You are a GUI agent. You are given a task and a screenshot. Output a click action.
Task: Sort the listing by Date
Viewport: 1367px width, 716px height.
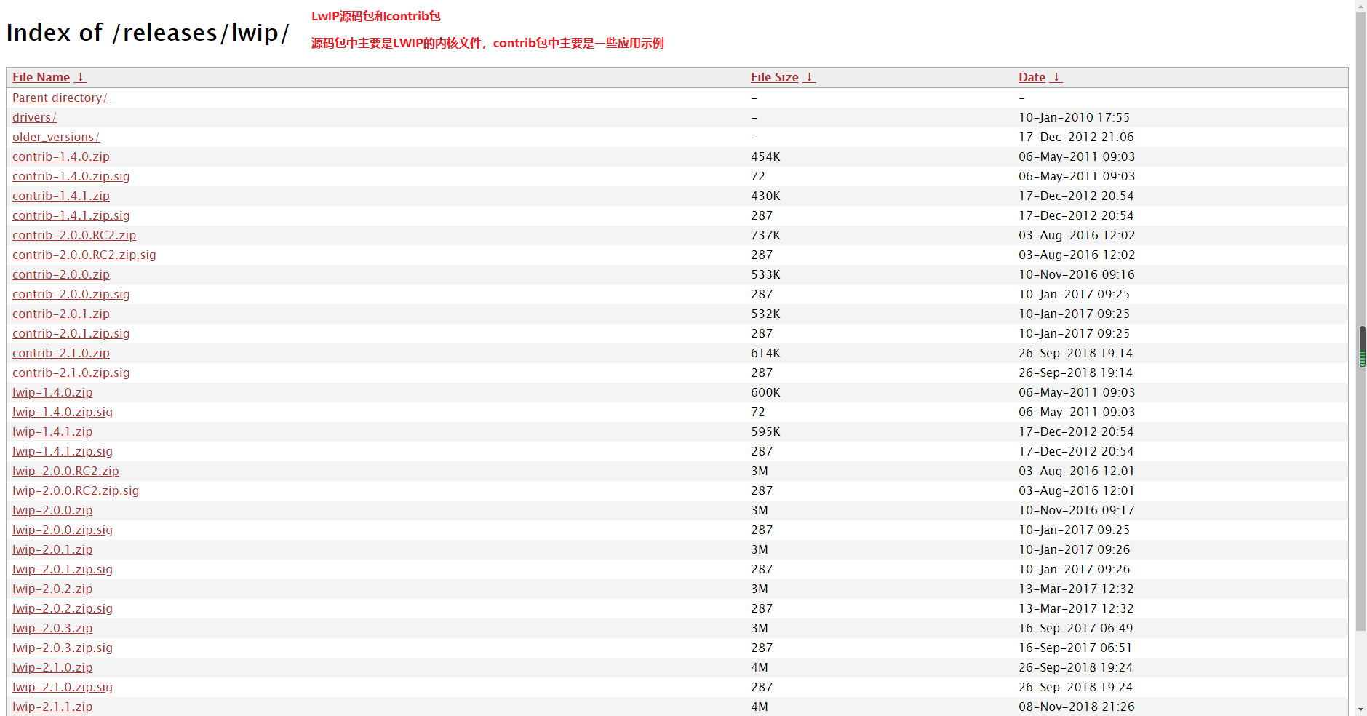[1032, 77]
